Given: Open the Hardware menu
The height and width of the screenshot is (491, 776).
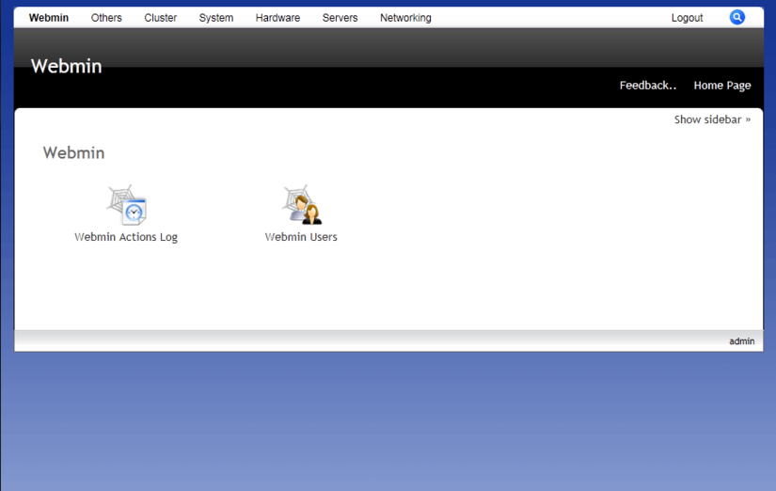Looking at the screenshot, I should 277,18.
